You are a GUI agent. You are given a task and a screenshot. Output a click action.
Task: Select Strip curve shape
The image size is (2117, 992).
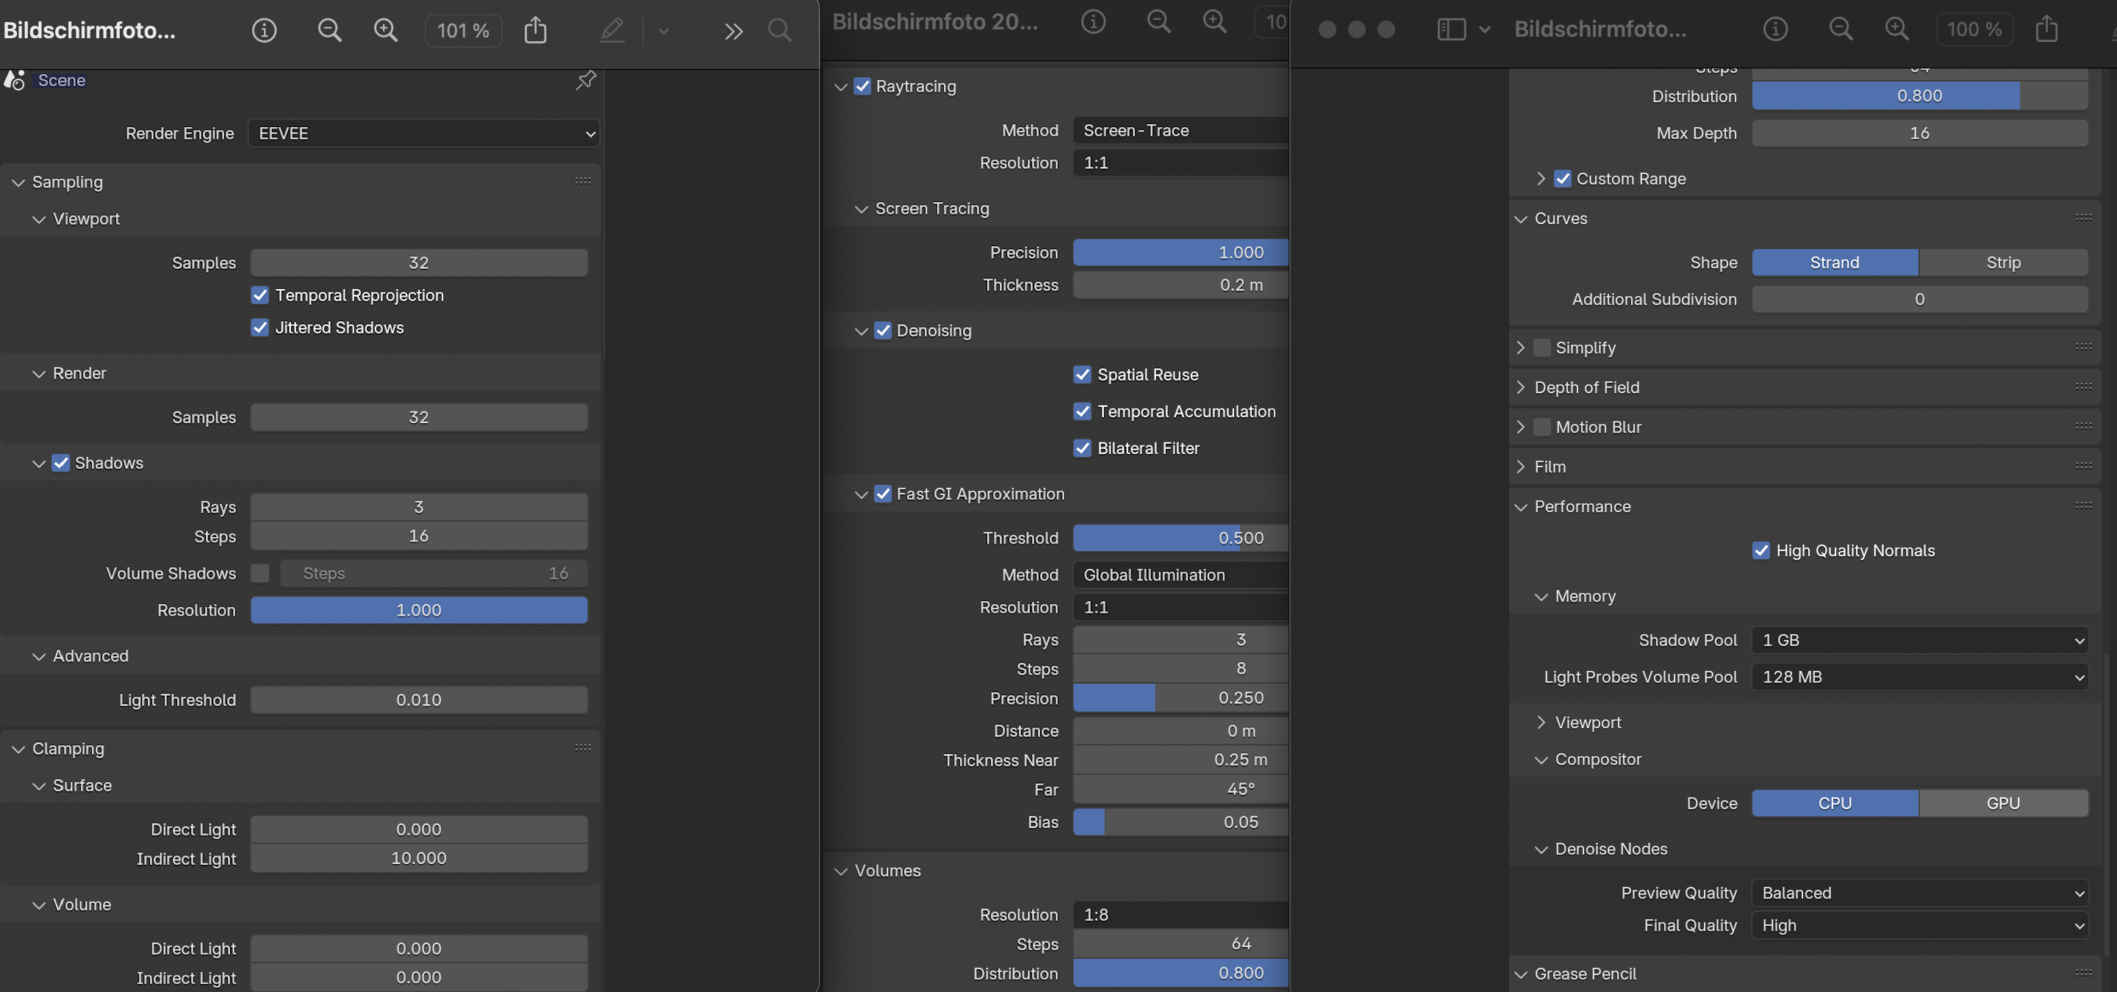2004,263
